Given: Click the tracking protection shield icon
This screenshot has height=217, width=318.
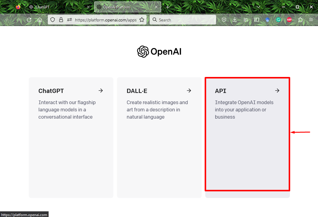Looking at the screenshot, I should click(53, 20).
